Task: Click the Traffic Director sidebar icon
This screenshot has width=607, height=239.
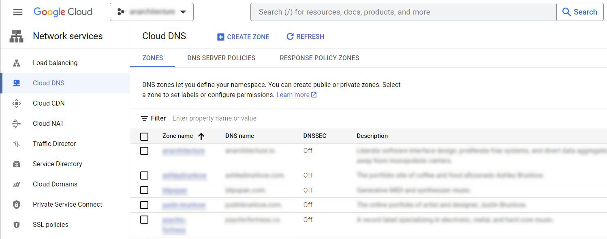Action: point(17,144)
